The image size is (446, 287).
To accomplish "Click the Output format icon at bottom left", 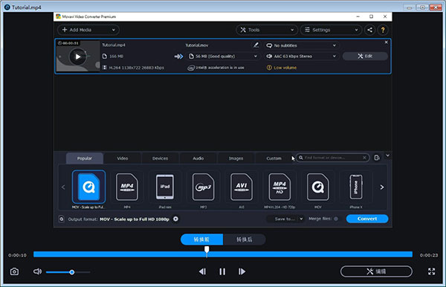I will click(62, 219).
